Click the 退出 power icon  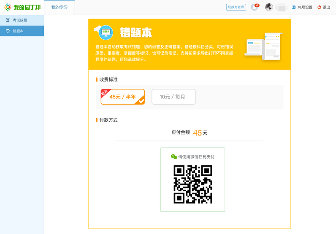pyautogui.click(x=319, y=7)
